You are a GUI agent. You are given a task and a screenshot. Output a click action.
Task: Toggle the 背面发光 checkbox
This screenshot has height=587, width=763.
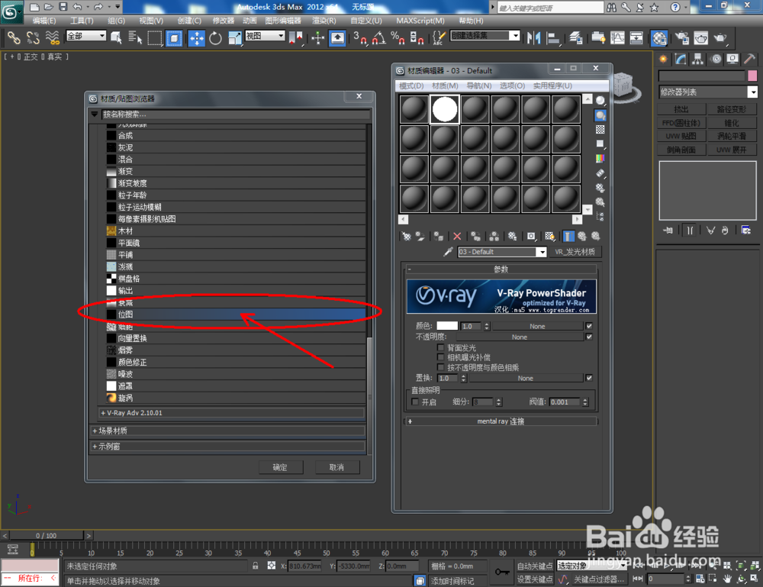pyautogui.click(x=441, y=347)
